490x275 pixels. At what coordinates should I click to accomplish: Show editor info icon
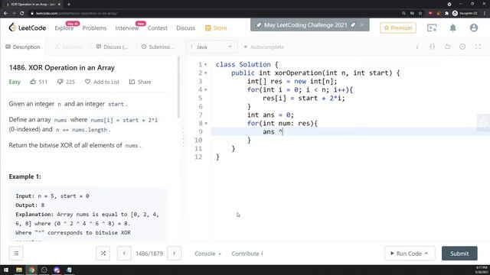coord(417,47)
